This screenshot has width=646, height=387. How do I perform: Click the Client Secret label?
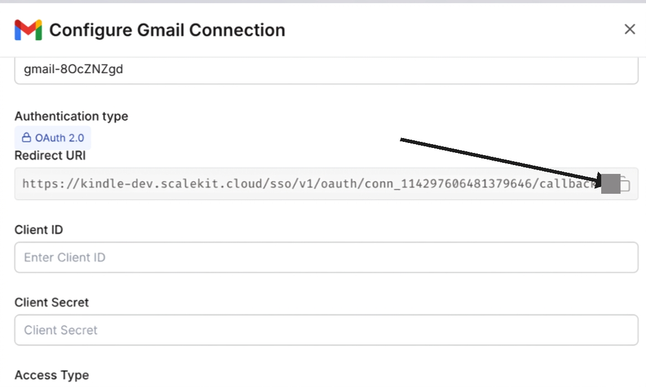tap(51, 303)
